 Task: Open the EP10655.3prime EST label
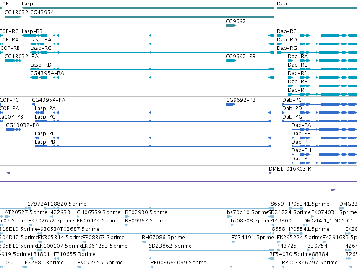point(74,254)
